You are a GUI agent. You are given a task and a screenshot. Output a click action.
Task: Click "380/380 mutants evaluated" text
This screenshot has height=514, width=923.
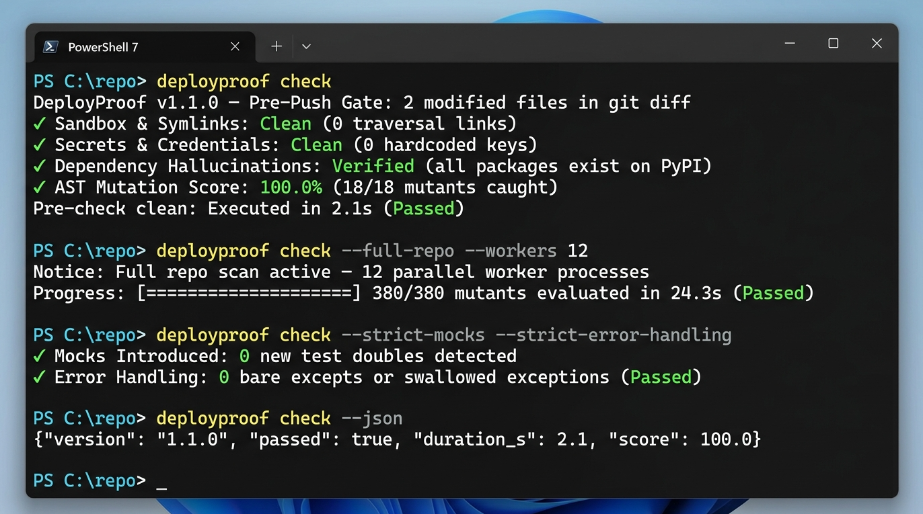(x=502, y=294)
